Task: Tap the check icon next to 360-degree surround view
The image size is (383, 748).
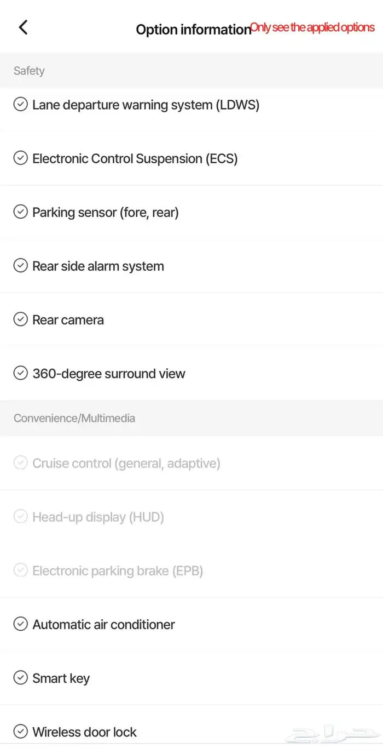Action: 20,373
